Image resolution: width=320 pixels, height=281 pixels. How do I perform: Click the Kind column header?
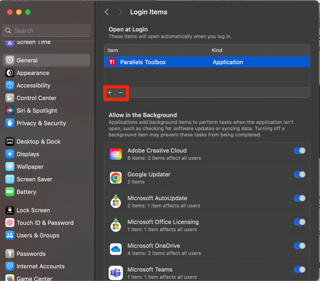[217, 50]
